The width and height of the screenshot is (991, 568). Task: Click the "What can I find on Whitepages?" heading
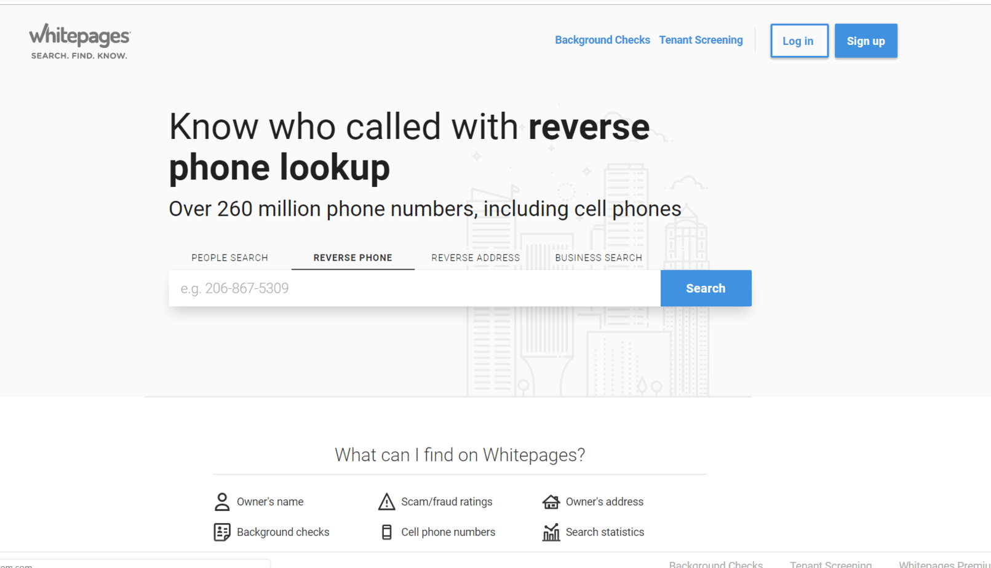(460, 455)
